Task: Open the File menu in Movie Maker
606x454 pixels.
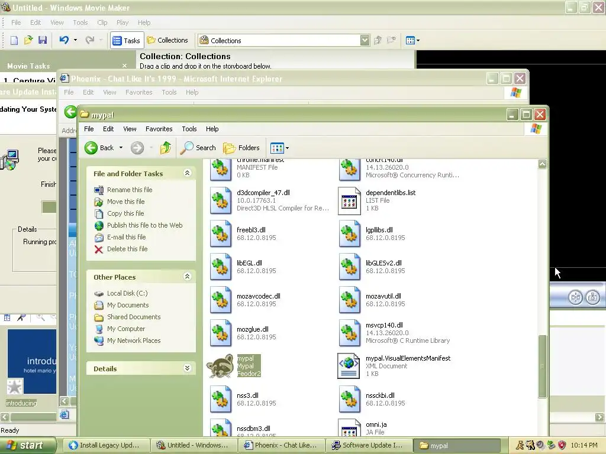Action: [x=16, y=22]
